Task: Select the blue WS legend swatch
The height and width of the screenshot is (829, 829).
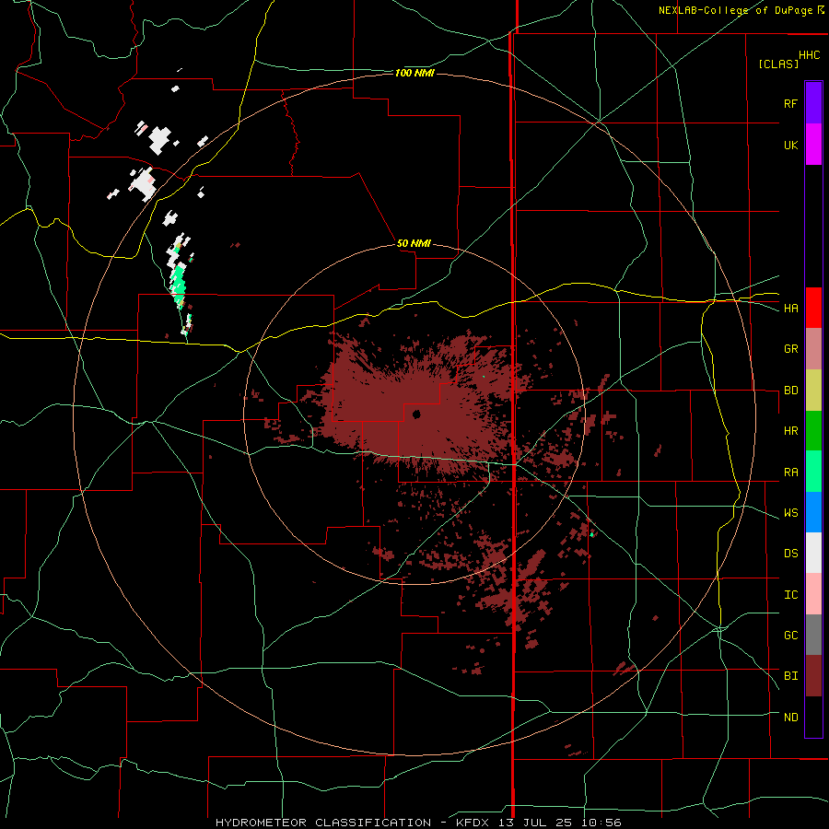Action: [813, 512]
